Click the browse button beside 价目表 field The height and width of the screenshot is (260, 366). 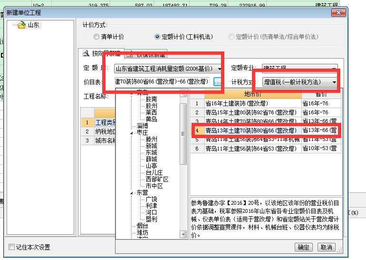[x=217, y=82]
